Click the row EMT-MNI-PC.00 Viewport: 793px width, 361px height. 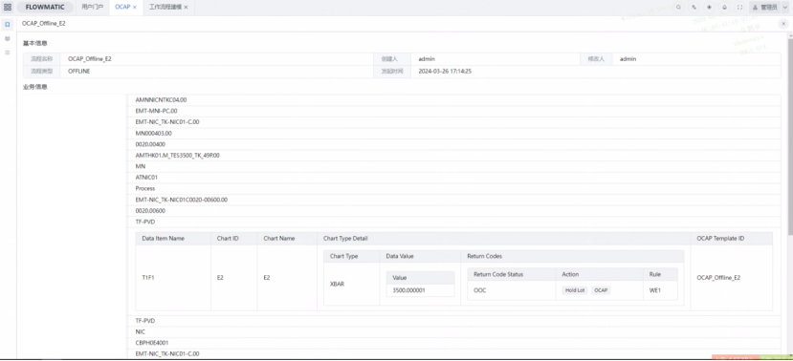453,111
